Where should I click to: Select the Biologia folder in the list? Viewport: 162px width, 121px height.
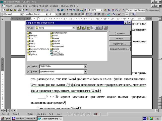pos(33,35)
